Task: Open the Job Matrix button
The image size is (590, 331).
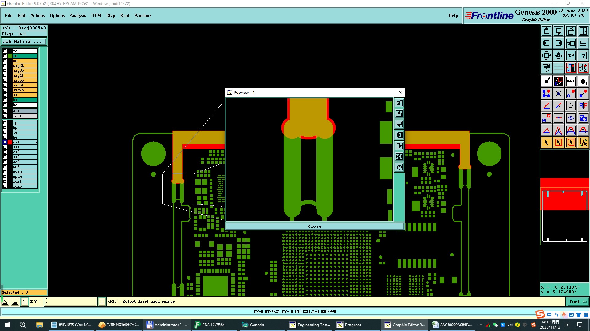Action: click(24, 42)
